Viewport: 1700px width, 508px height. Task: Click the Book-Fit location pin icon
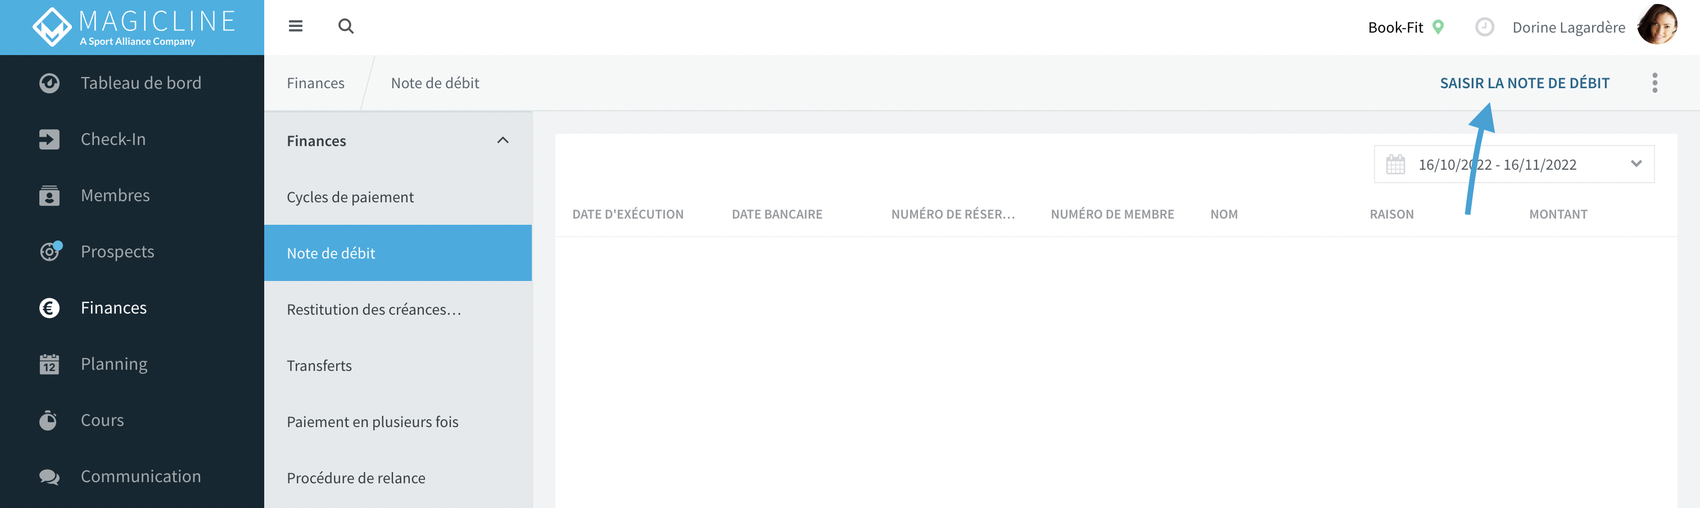pyautogui.click(x=1438, y=27)
